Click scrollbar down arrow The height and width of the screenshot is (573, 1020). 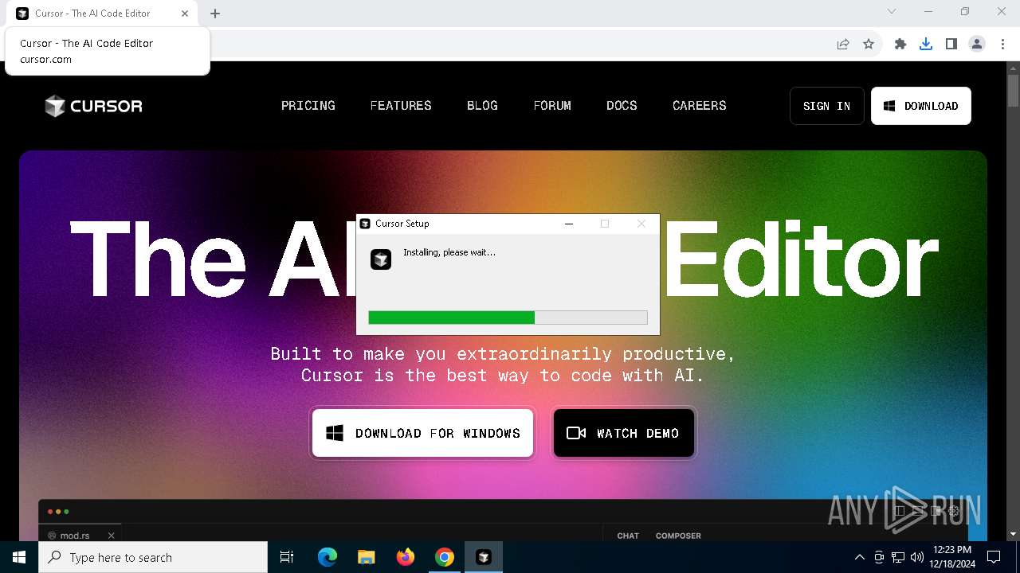click(x=1013, y=534)
